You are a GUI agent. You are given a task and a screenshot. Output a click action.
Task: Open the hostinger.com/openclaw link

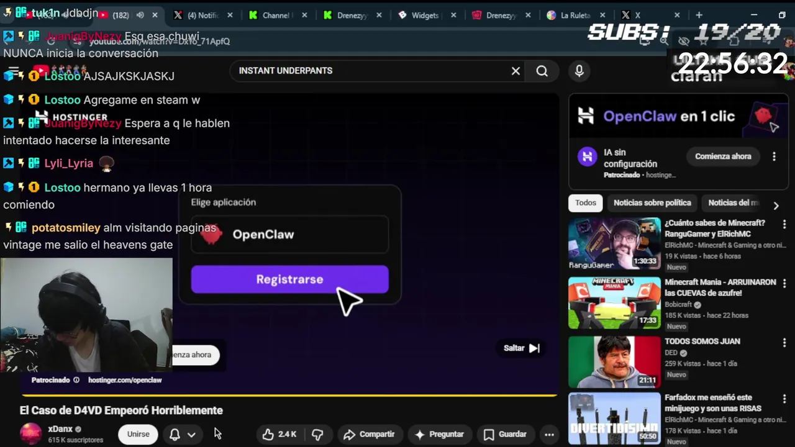tap(125, 380)
